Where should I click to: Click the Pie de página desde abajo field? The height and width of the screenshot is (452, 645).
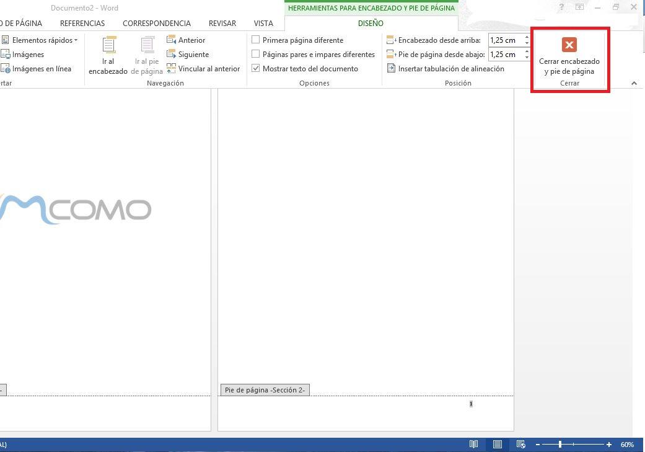coord(505,54)
